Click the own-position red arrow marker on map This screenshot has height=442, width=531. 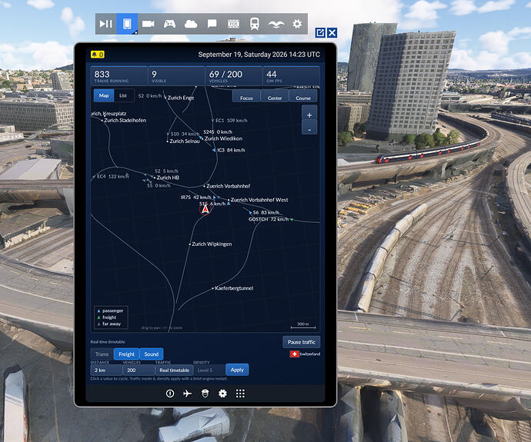click(205, 210)
